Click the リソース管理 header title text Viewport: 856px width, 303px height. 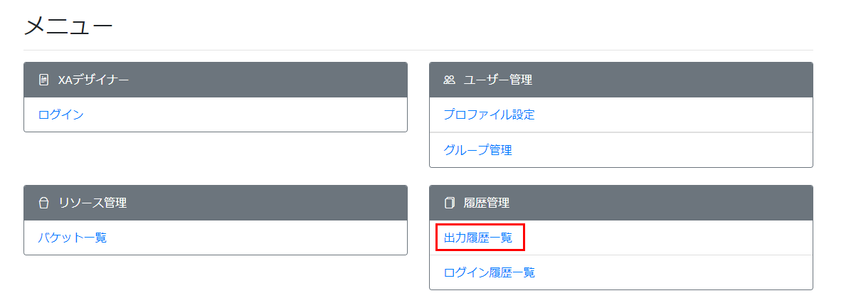(93, 203)
